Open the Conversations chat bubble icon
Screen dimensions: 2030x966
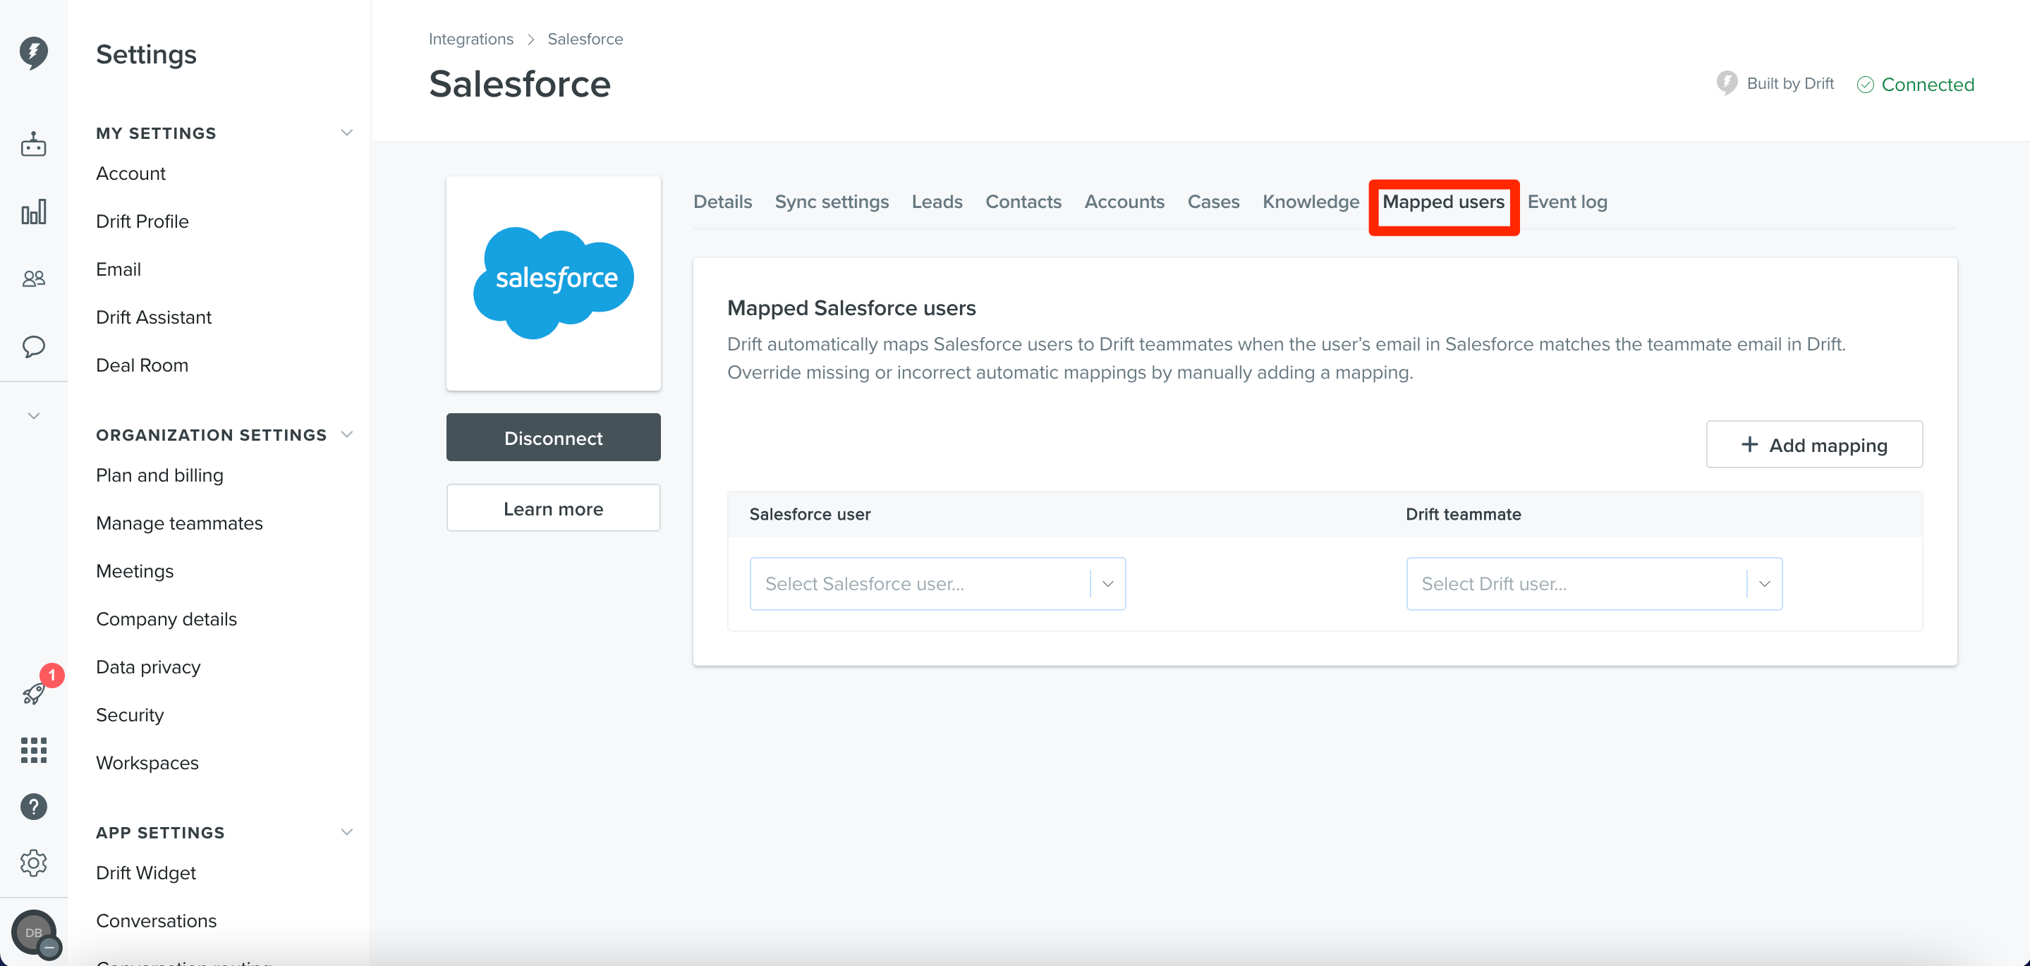tap(33, 347)
